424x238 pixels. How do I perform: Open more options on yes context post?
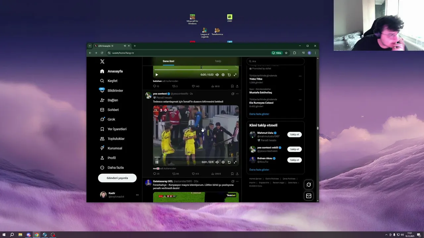(237, 94)
